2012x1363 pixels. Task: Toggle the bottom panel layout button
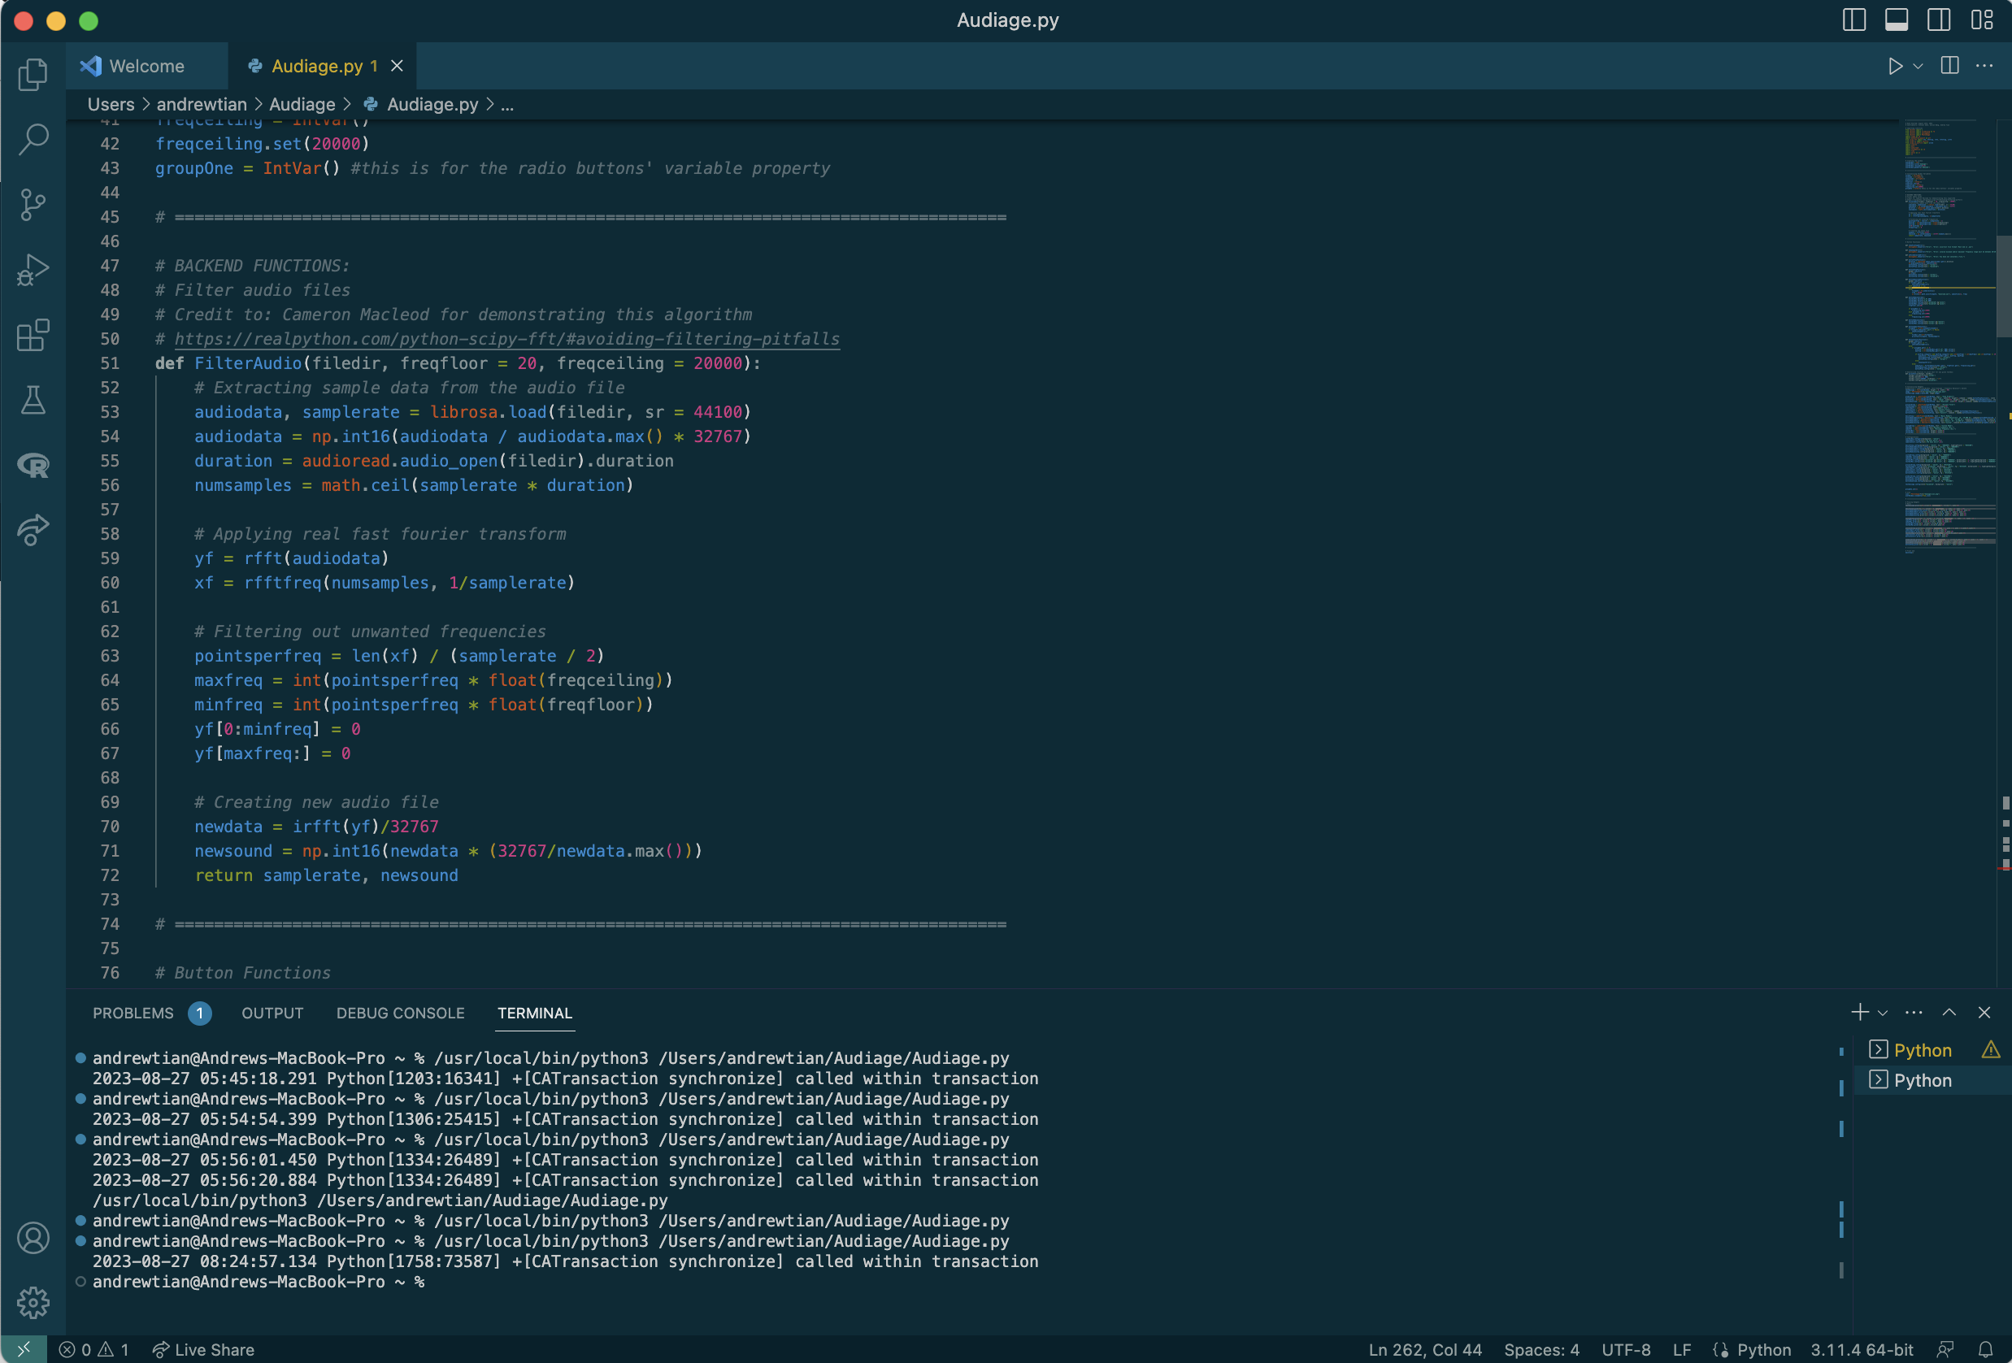point(1896,20)
